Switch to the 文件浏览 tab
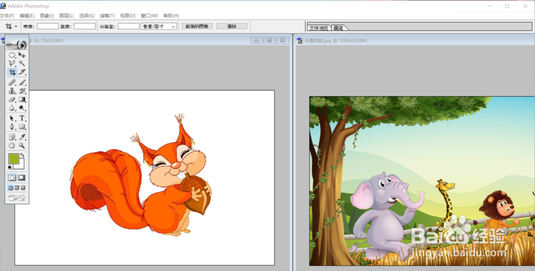 click(319, 28)
